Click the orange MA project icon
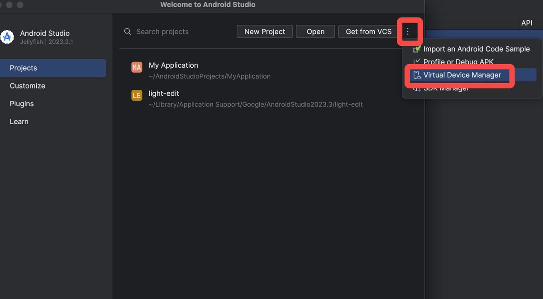 click(137, 67)
